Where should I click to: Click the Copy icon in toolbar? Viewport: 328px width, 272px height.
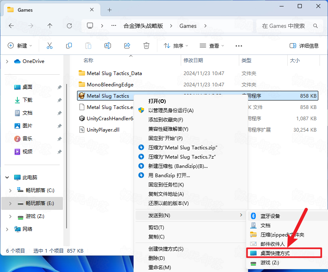coord(69,46)
